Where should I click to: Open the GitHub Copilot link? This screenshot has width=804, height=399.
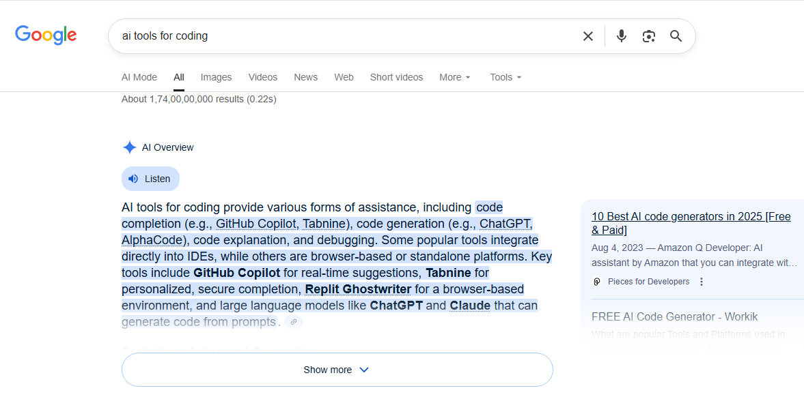(x=256, y=223)
